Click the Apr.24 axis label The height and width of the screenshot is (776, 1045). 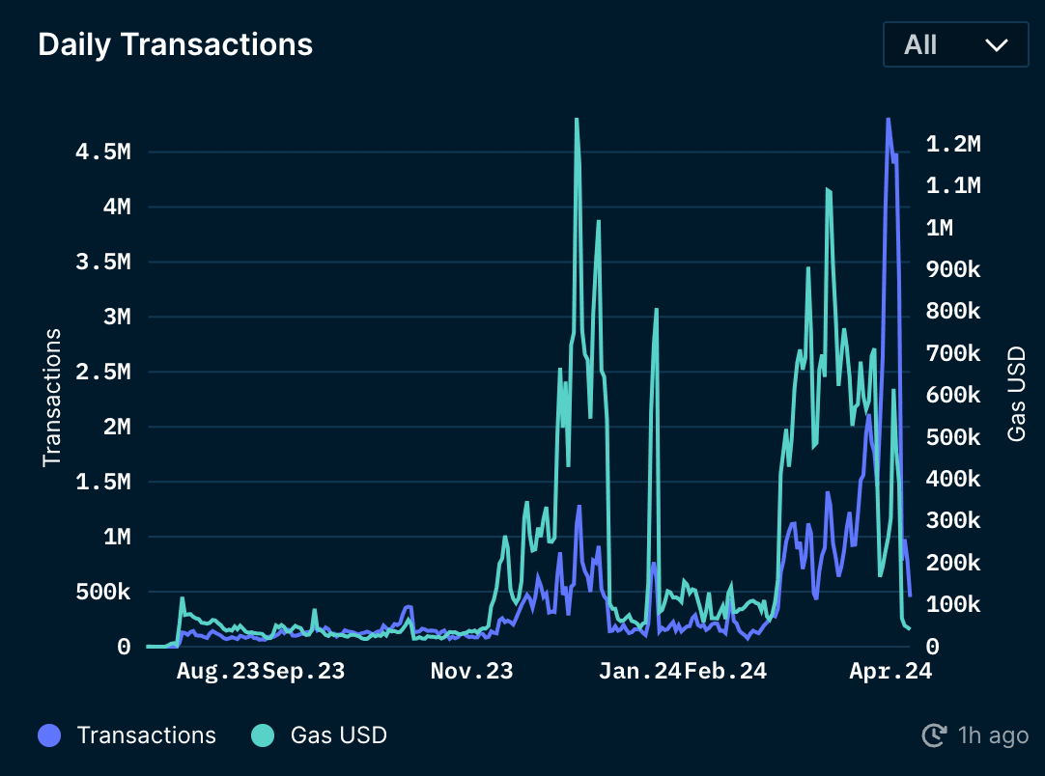pyautogui.click(x=890, y=670)
